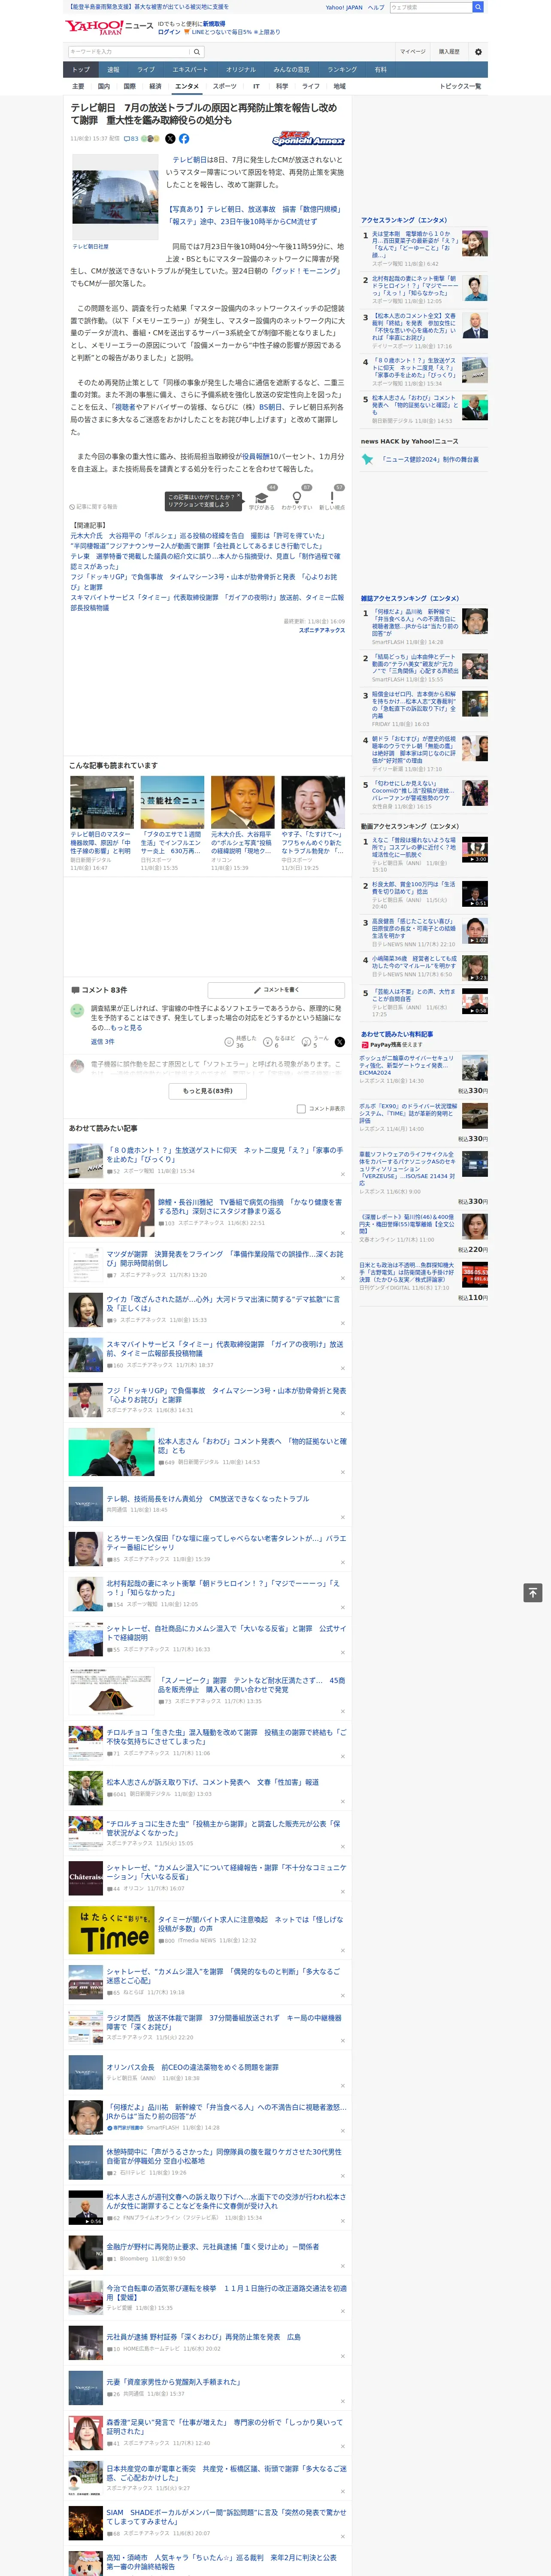Open the エキスパート navigation tab
Image resolution: width=551 pixels, height=2576 pixels.
click(190, 70)
